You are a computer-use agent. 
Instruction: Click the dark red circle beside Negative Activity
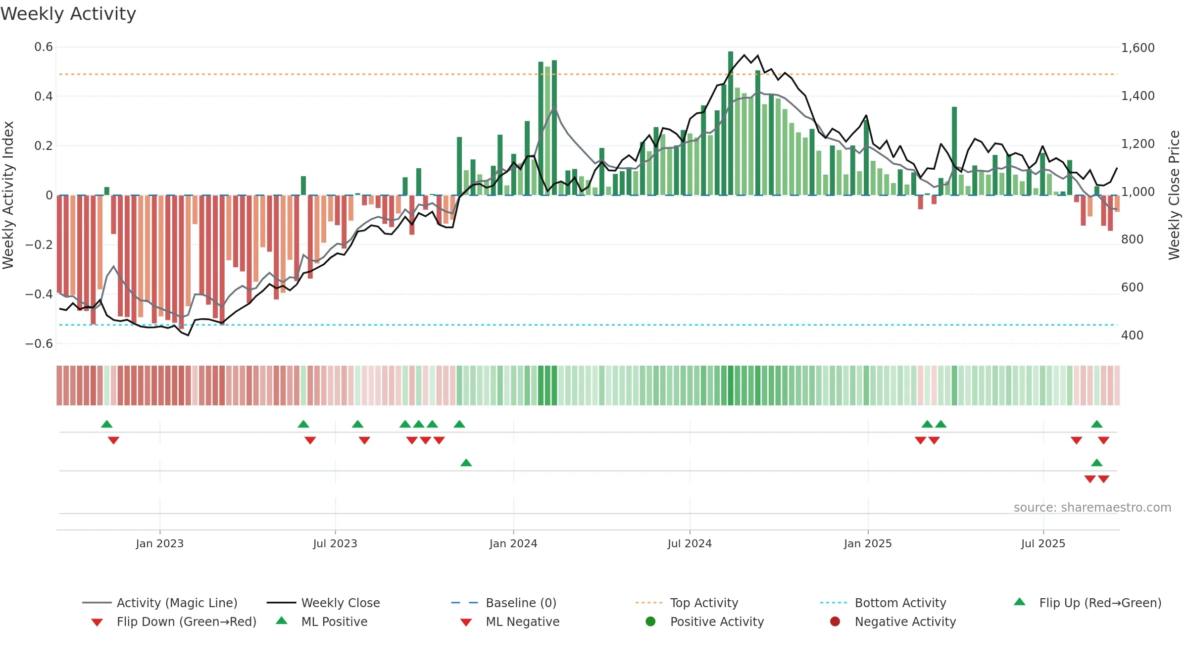pos(835,621)
